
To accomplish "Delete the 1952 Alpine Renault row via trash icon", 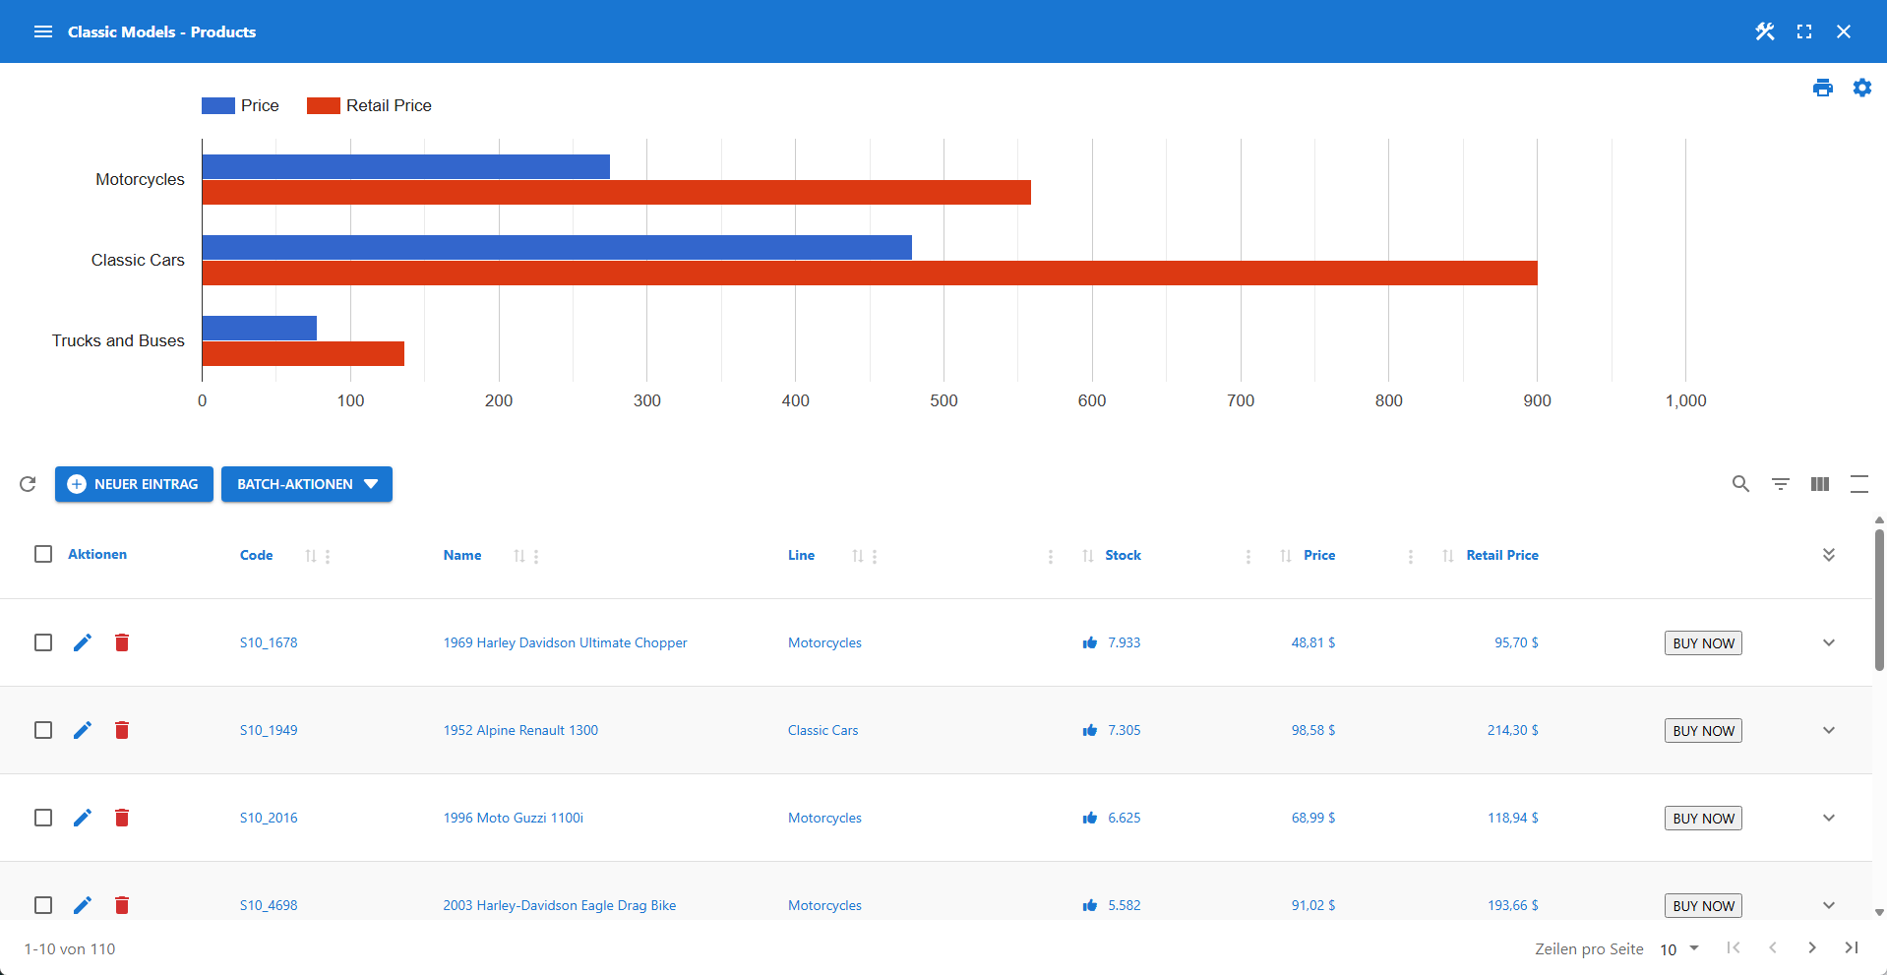I will coord(122,730).
